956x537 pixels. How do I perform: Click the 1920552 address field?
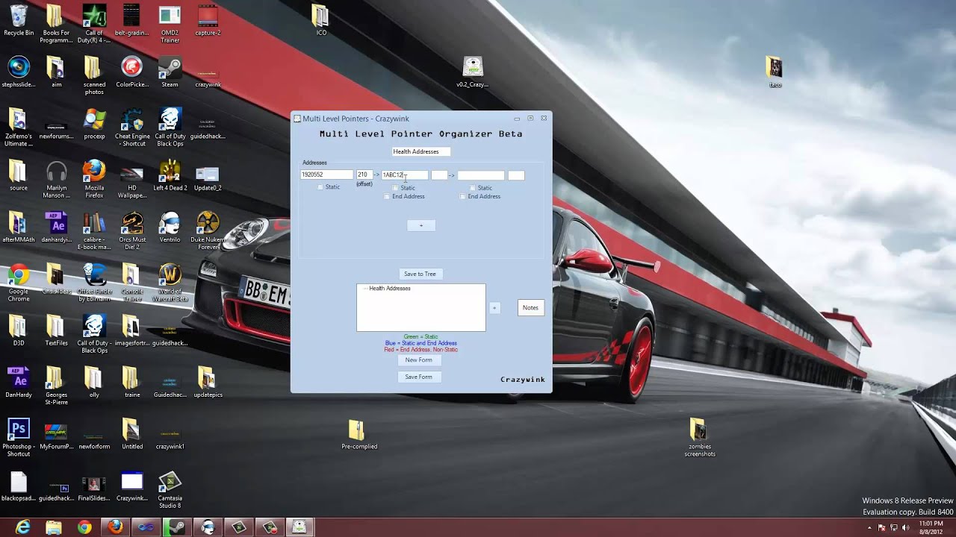click(326, 175)
